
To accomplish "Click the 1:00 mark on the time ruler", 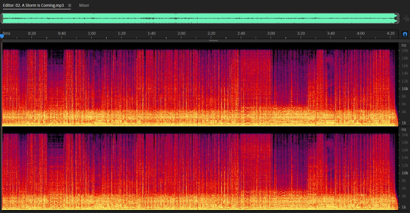I will pyautogui.click(x=92, y=33).
